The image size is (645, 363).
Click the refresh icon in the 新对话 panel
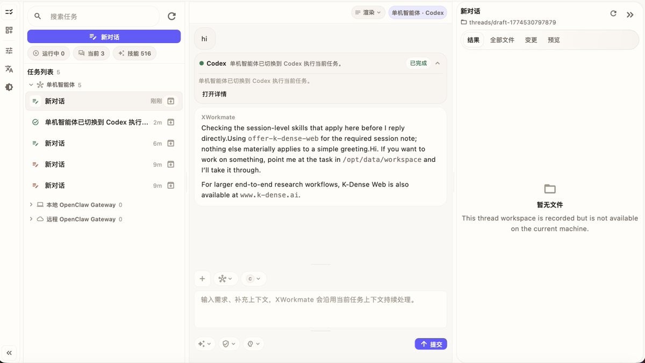coord(613,14)
